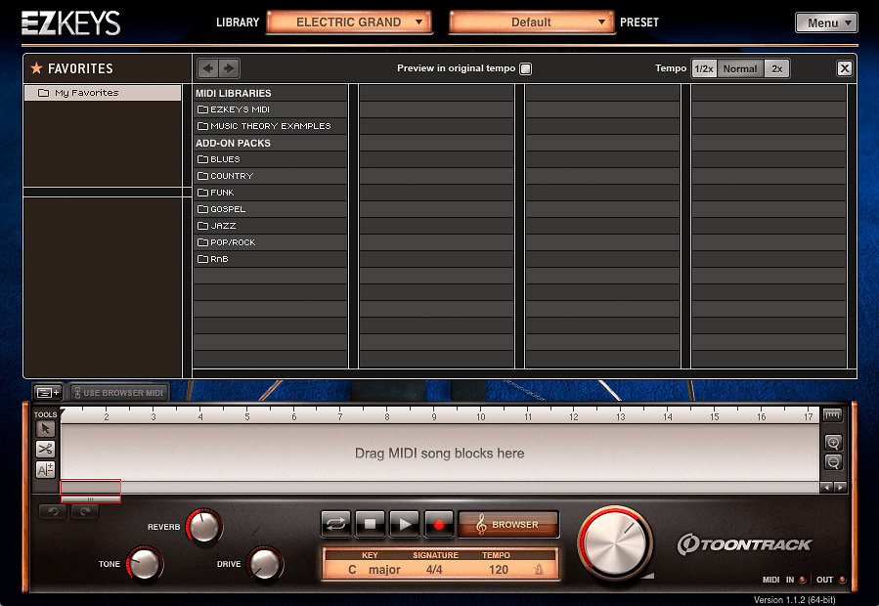Open the RnB add-on pack
879x606 pixels.
click(270, 259)
